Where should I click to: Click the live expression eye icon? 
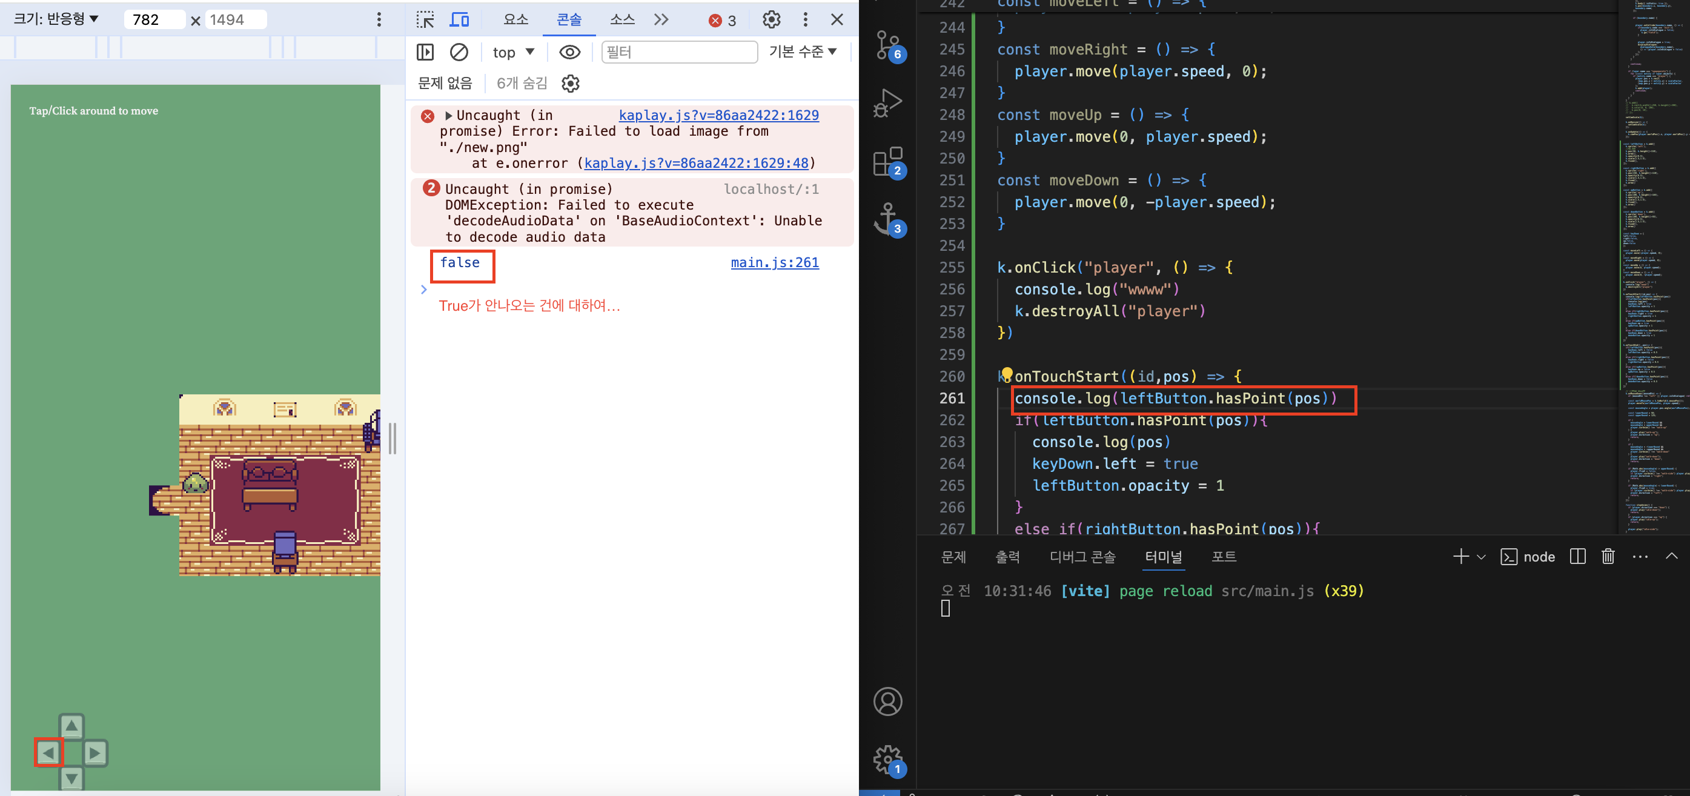[x=569, y=52]
